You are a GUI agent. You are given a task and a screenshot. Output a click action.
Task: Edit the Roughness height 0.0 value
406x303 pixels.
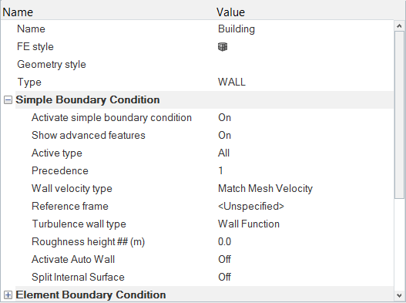305,242
